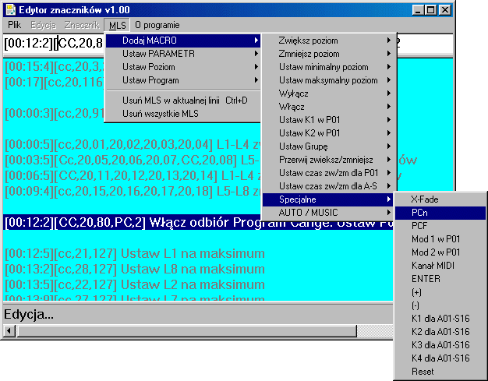The height and width of the screenshot is (381, 488).
Task: Expand the Ustaw Program submenu
Action: pos(183,79)
